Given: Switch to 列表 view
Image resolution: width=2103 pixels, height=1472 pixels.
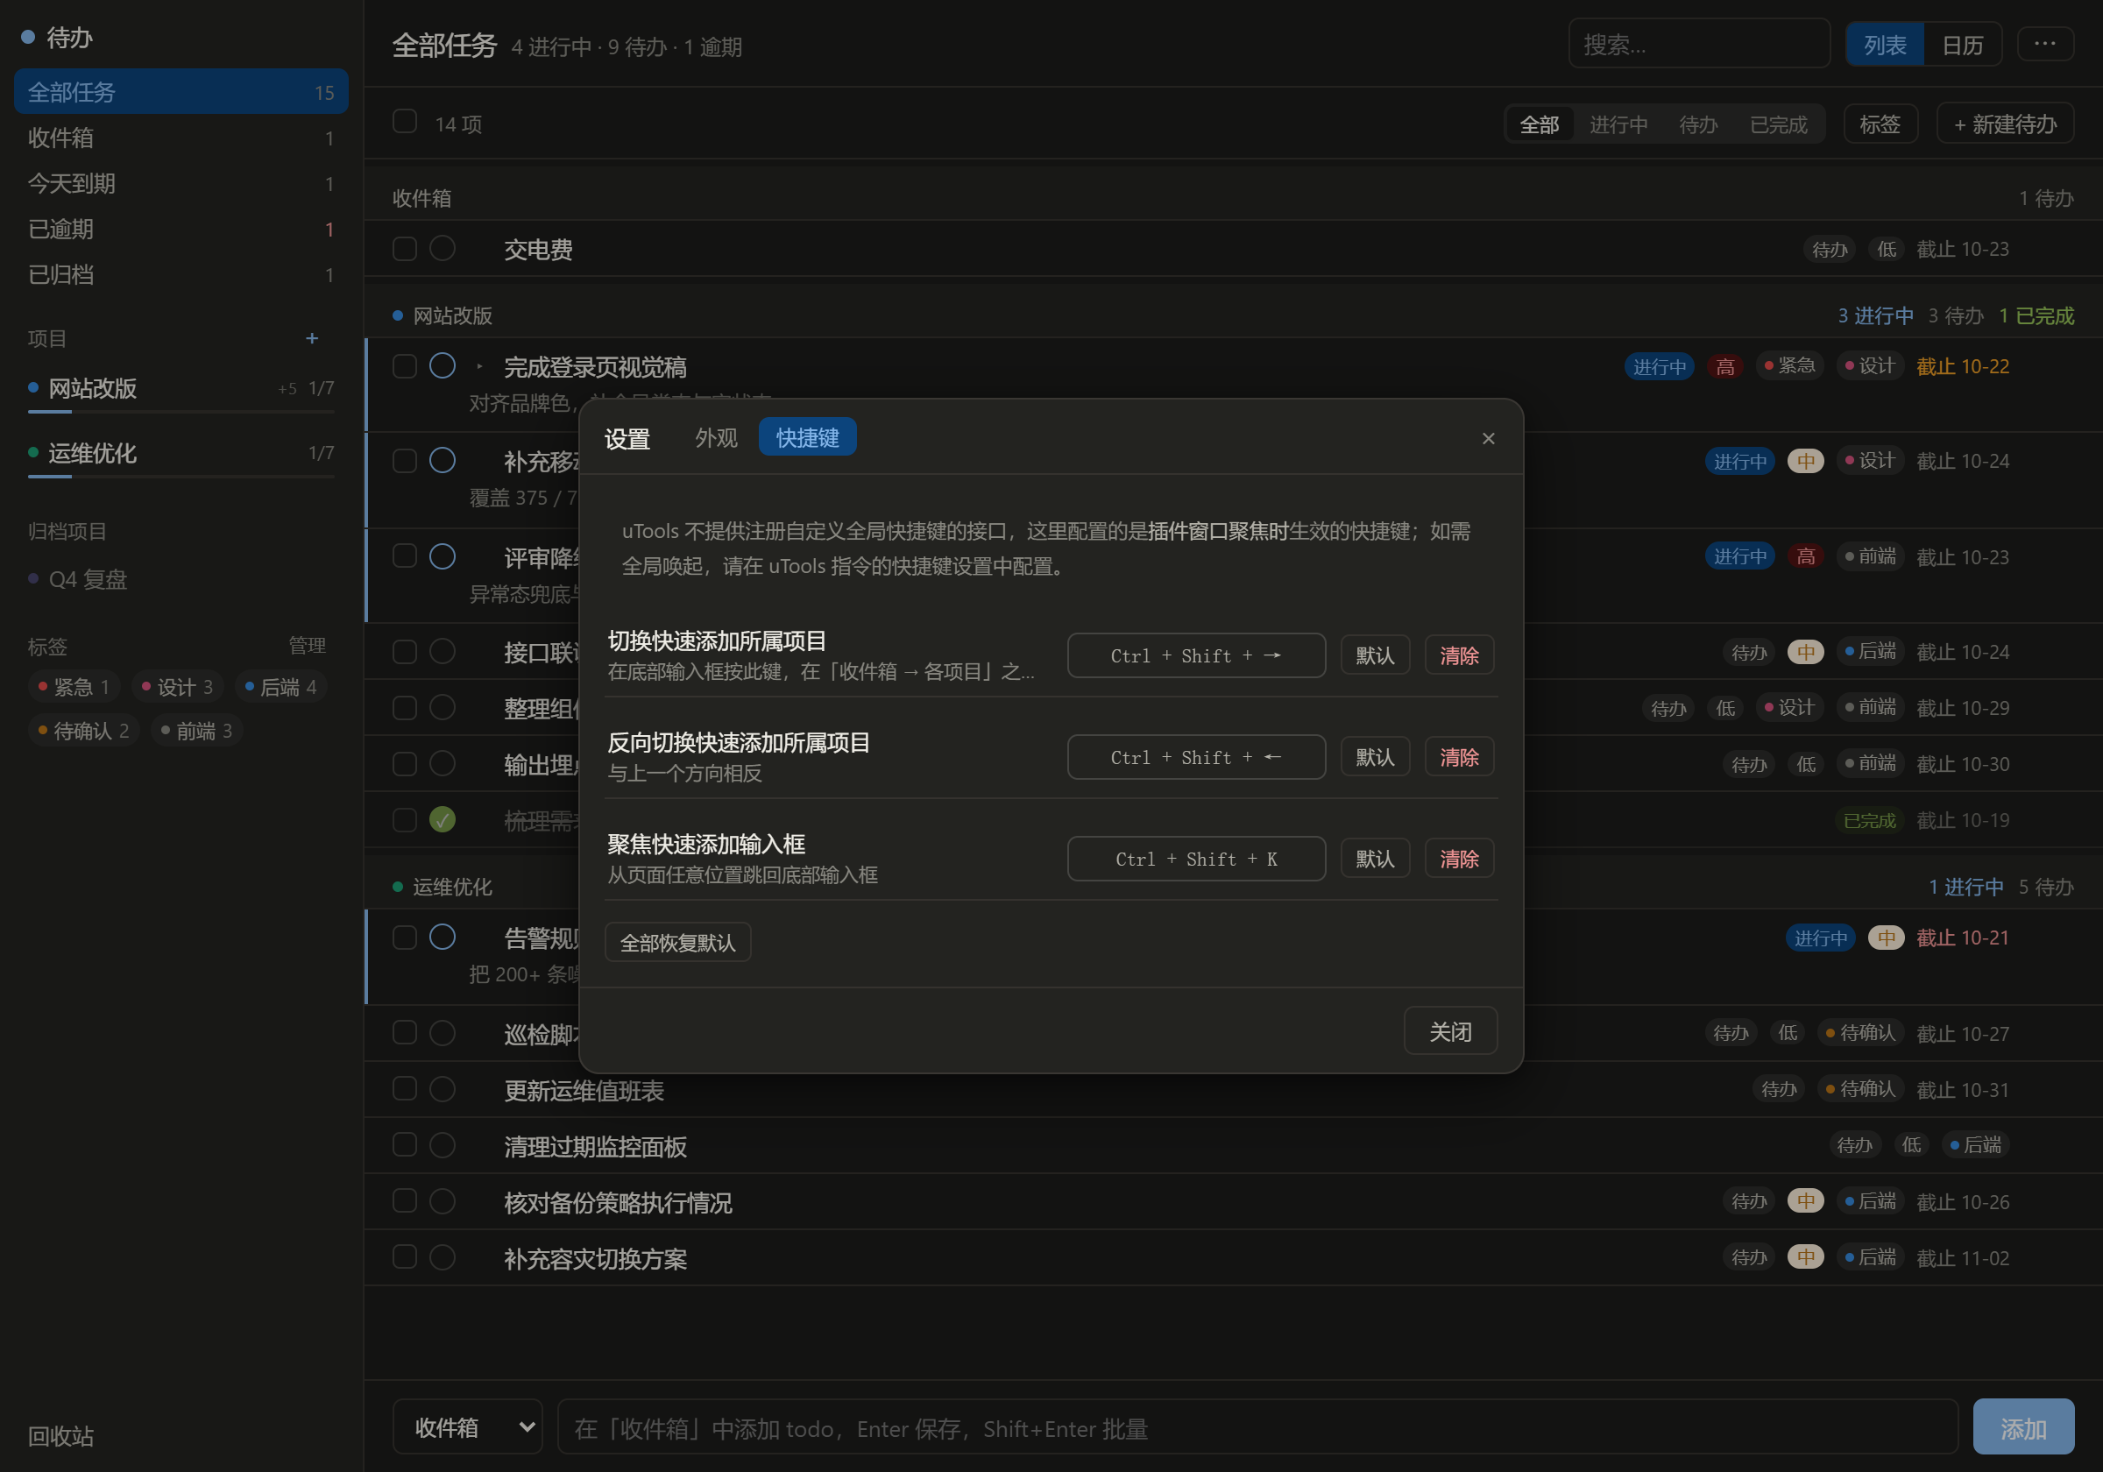Looking at the screenshot, I should [1884, 44].
